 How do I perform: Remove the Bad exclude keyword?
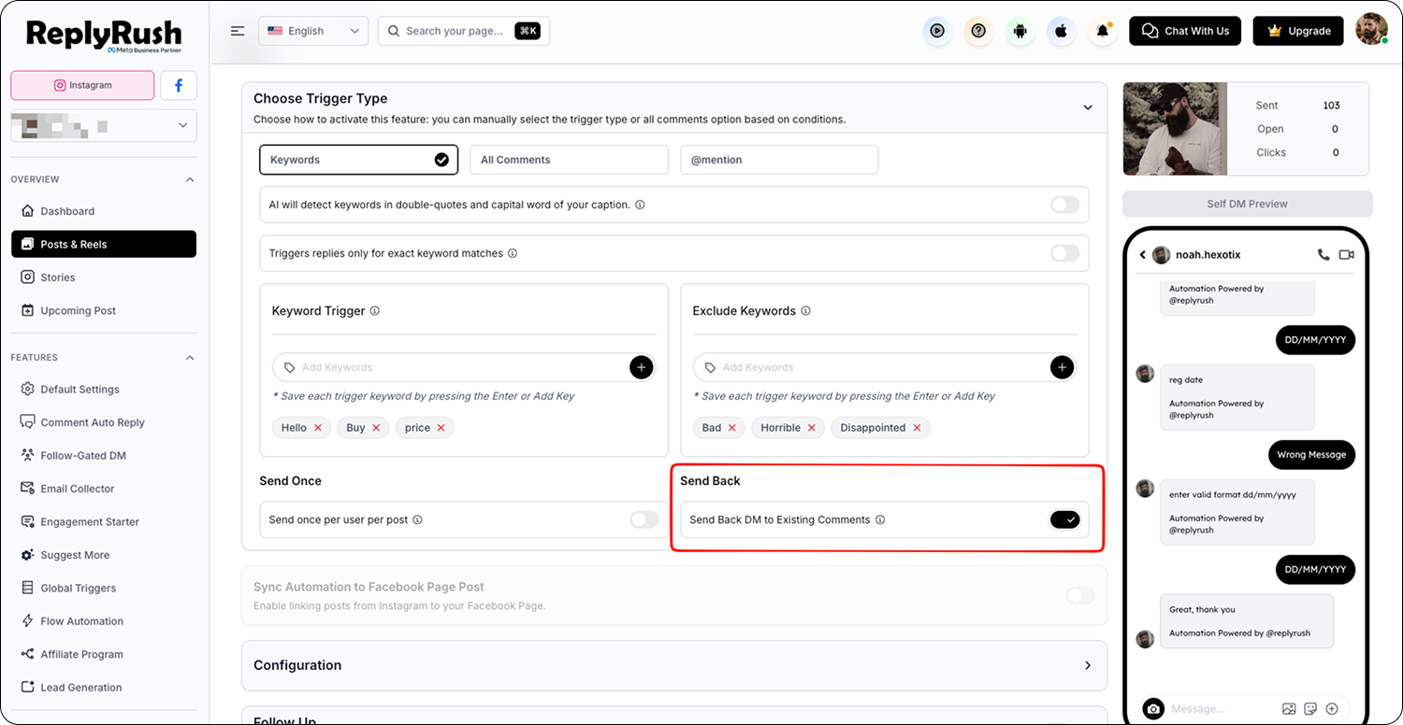coord(731,428)
